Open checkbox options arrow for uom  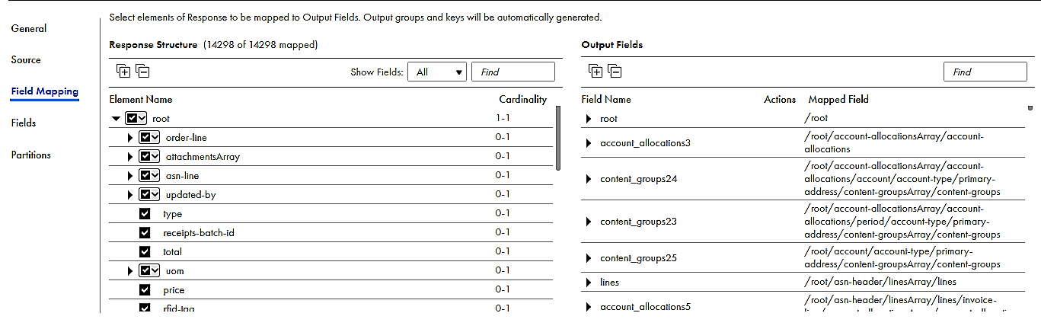[x=155, y=270]
